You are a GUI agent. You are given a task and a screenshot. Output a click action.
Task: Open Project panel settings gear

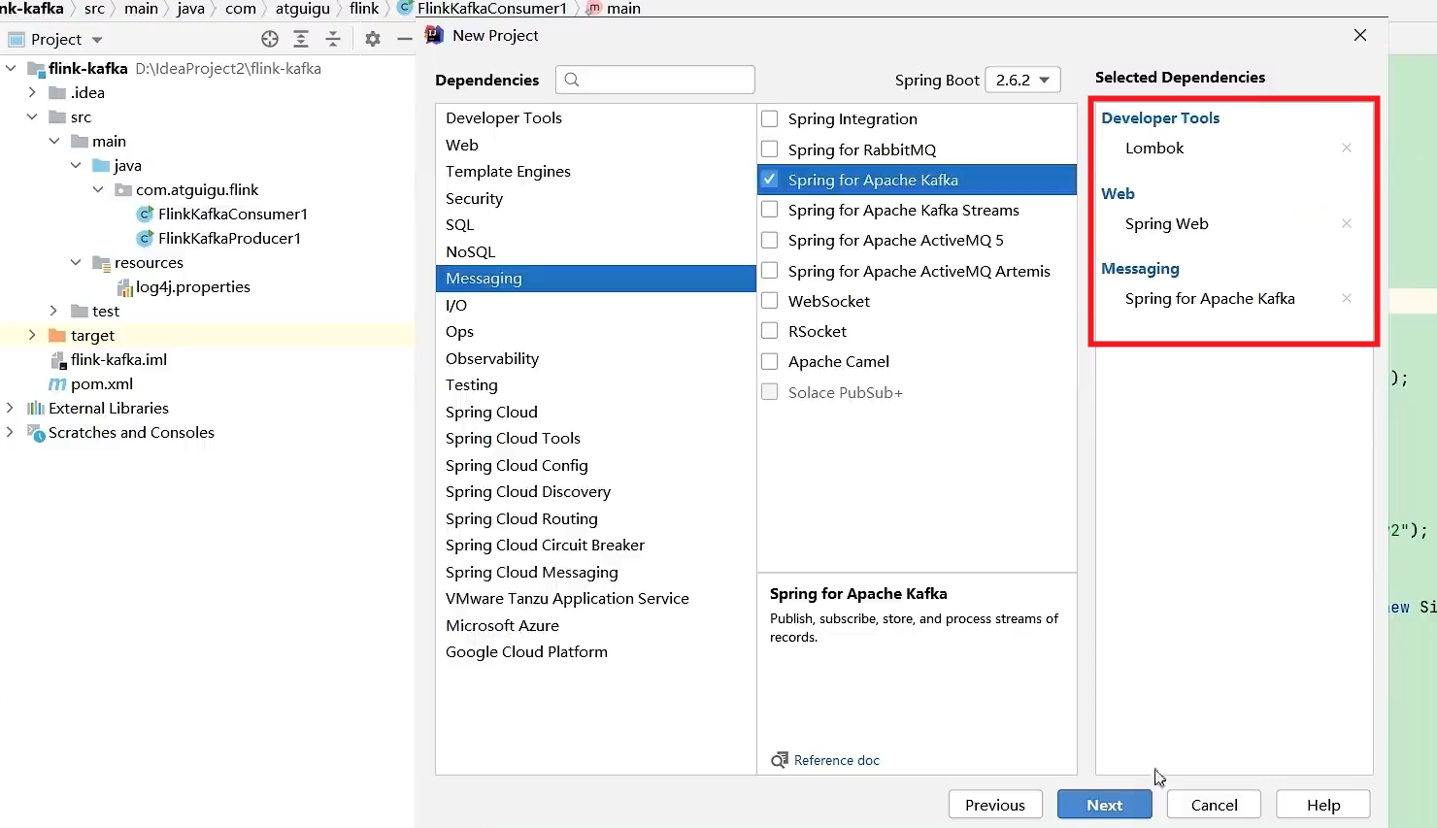(x=373, y=39)
